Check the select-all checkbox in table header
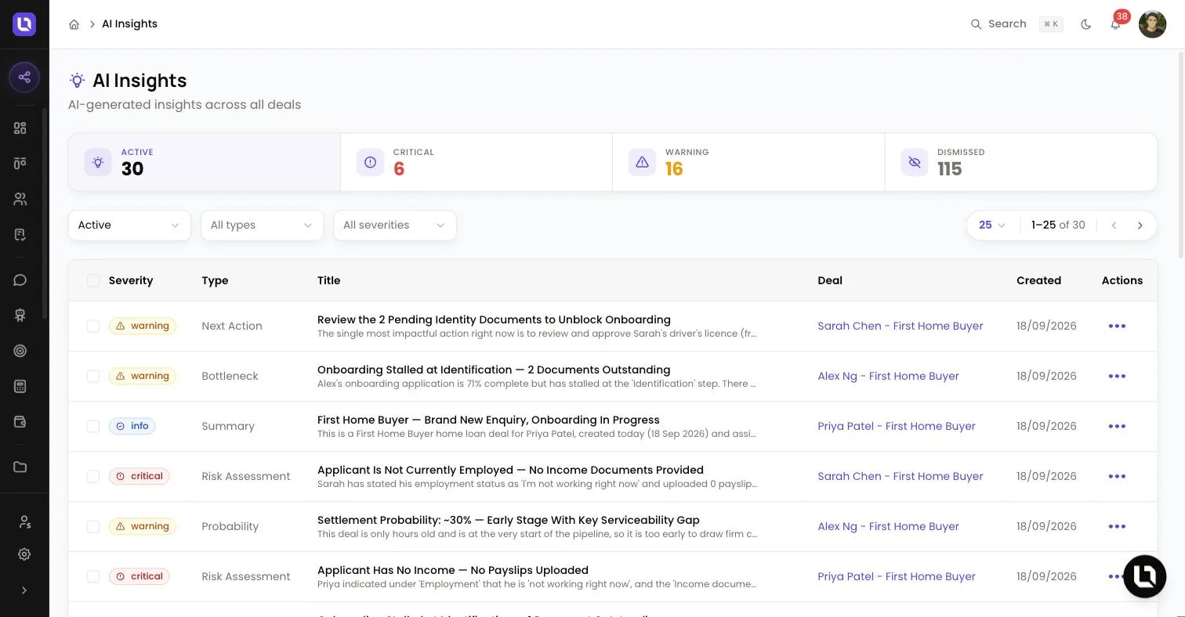This screenshot has width=1185, height=617. point(93,280)
